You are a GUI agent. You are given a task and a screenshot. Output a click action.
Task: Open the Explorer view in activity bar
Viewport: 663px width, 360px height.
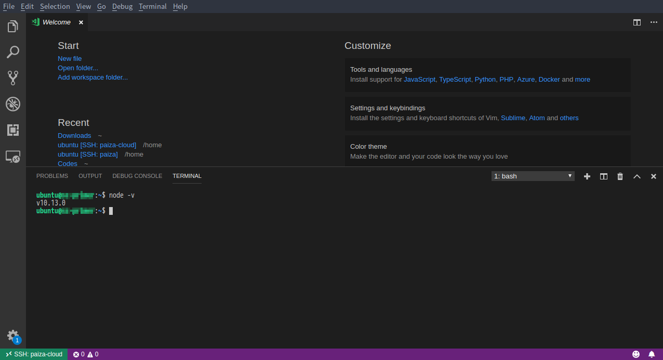13,26
